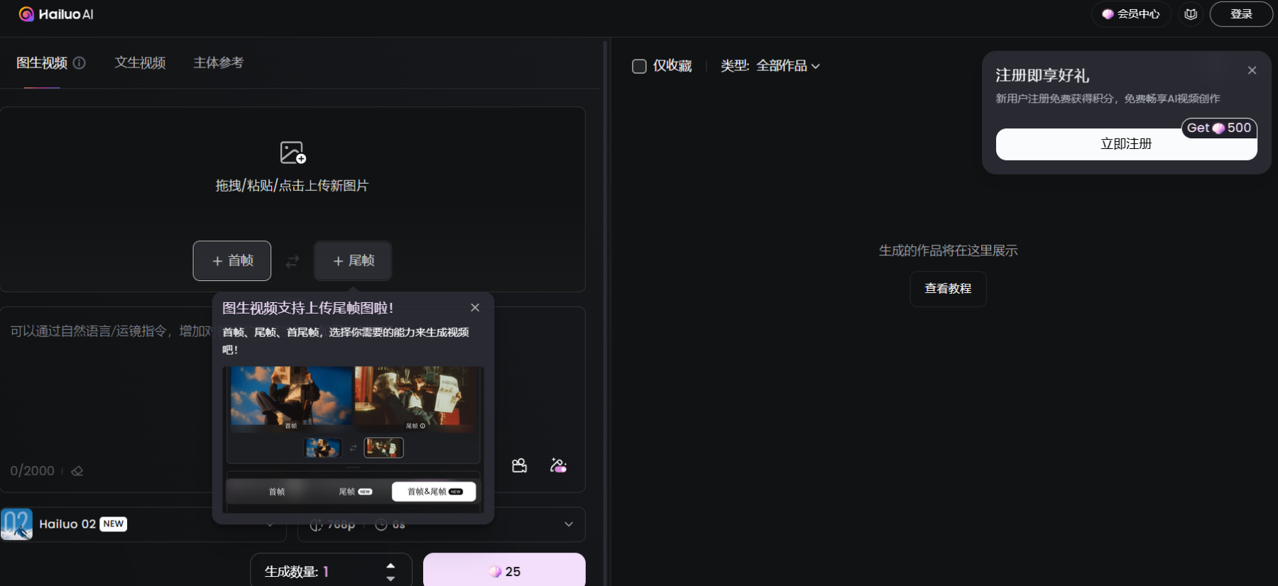Viewport: 1278px width, 586px height.
Task: Click the Hailuo AI logo
Action: click(x=56, y=14)
